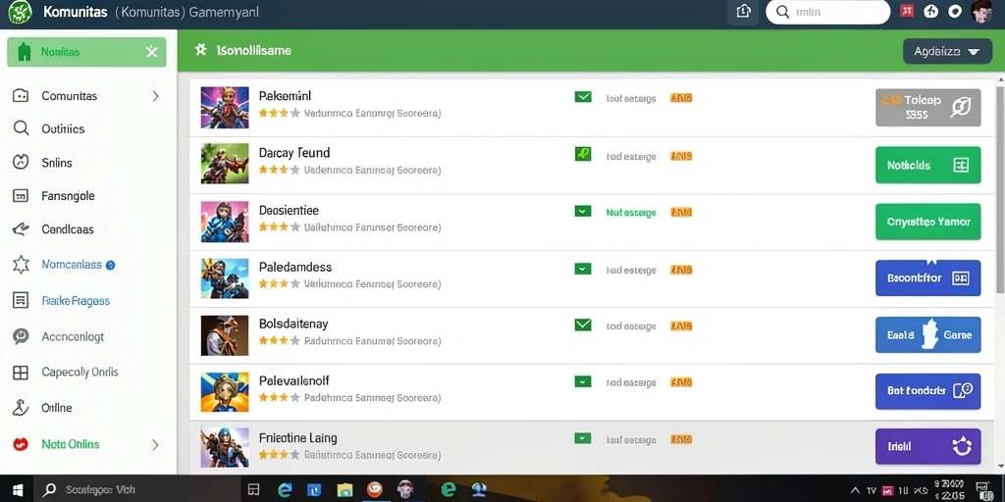Click the red lips icon by Noto Onlins
This screenshot has width=1005, height=502.
21,444
